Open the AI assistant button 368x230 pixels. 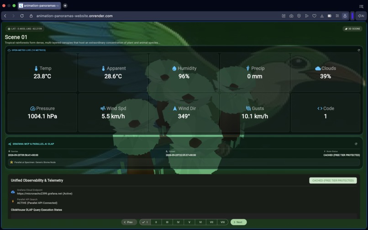[361, 16]
